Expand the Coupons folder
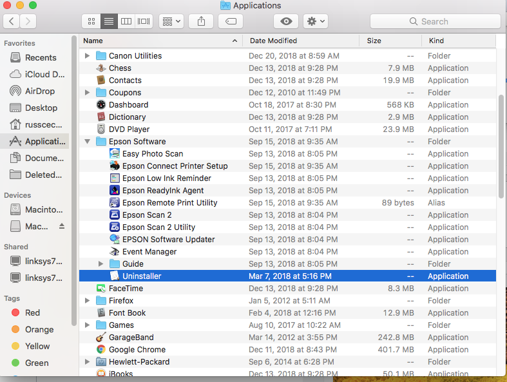Image resolution: width=507 pixels, height=382 pixels. [x=87, y=93]
